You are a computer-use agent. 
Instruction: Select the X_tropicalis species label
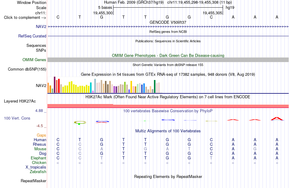pos(36,167)
